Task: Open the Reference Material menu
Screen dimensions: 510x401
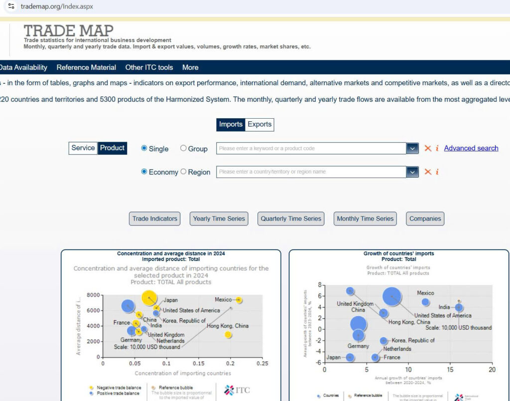Action: click(86, 67)
